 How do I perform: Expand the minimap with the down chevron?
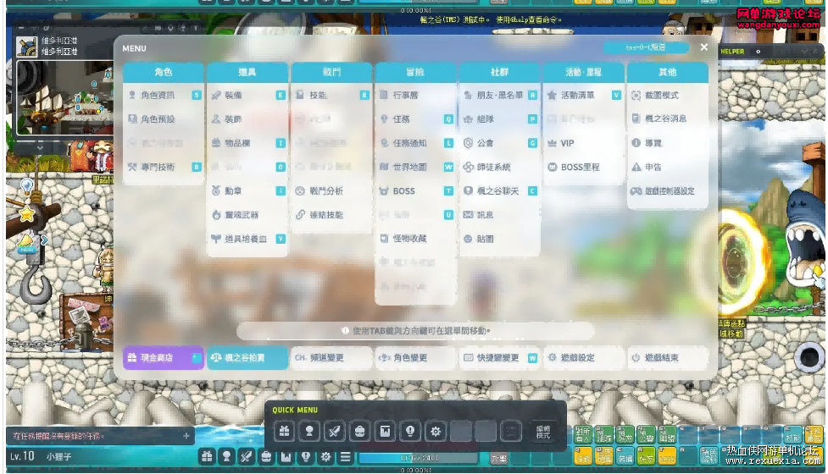click(x=40, y=148)
